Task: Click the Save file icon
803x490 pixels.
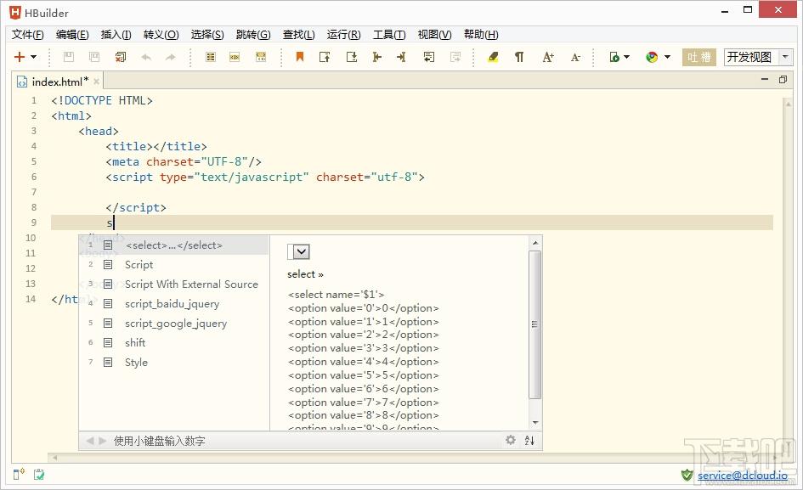Action: pyautogui.click(x=69, y=57)
